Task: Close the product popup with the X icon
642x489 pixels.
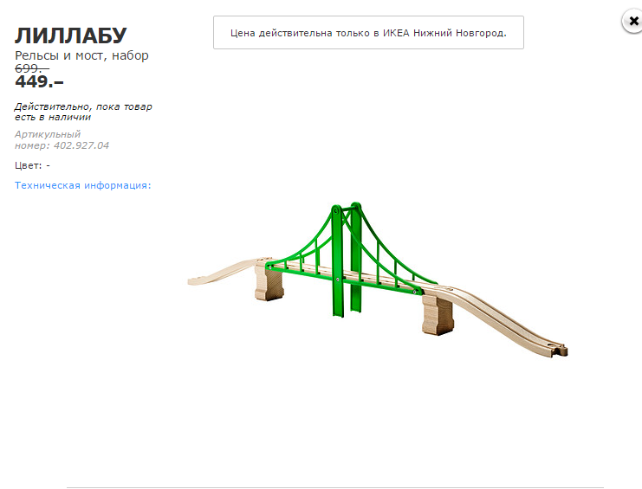Action: (x=633, y=22)
